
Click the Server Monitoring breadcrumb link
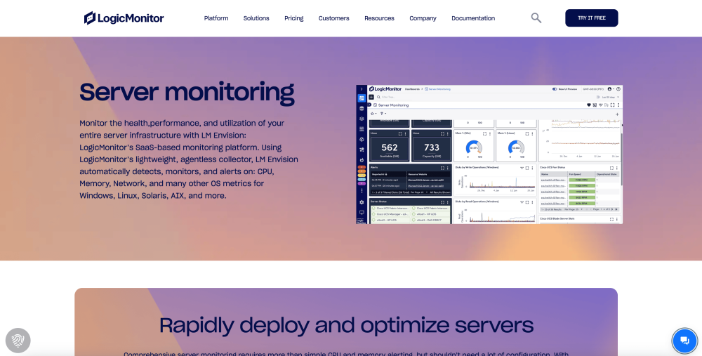pyautogui.click(x=438, y=89)
